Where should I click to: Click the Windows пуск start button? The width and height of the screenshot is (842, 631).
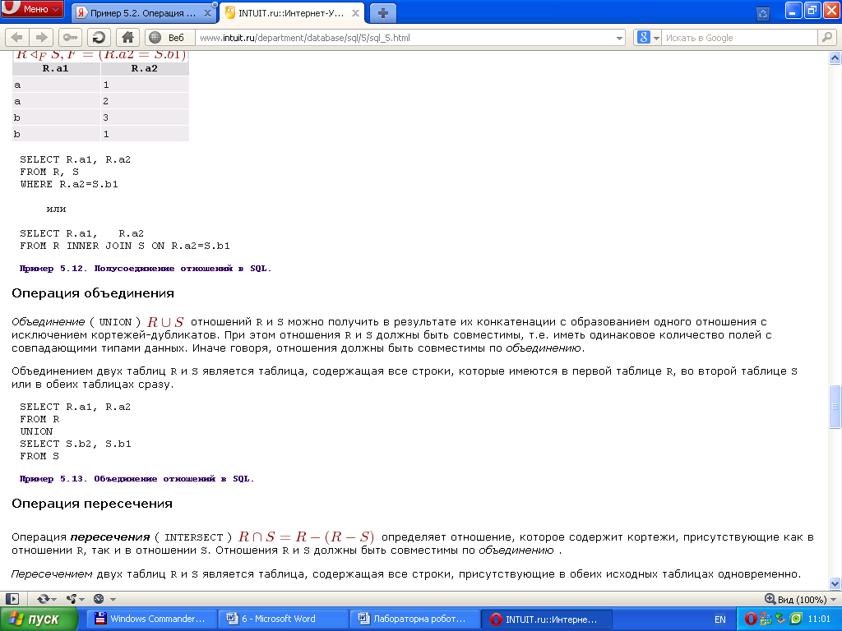pos(39,619)
